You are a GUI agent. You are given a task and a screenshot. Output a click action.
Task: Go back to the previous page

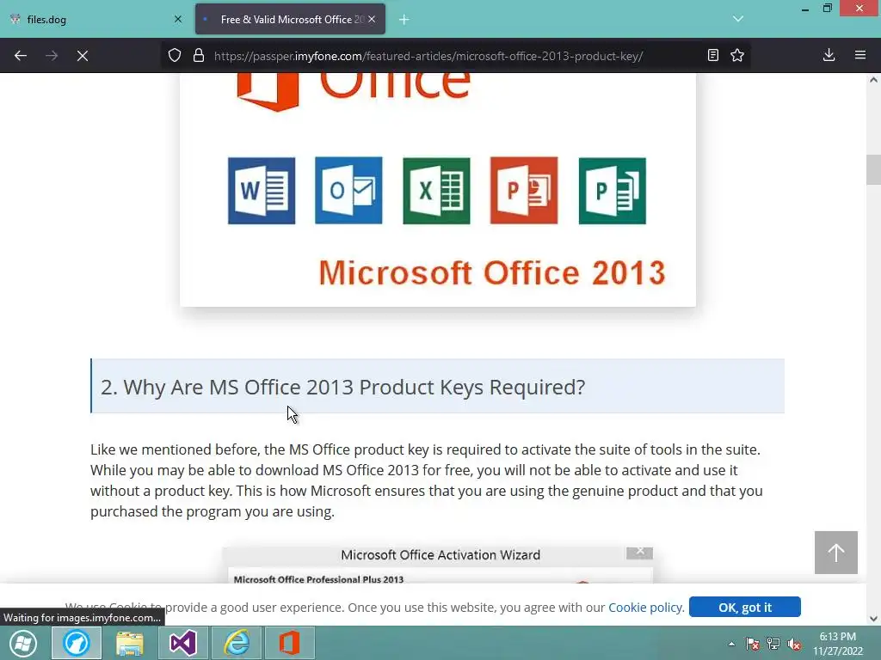(x=21, y=56)
